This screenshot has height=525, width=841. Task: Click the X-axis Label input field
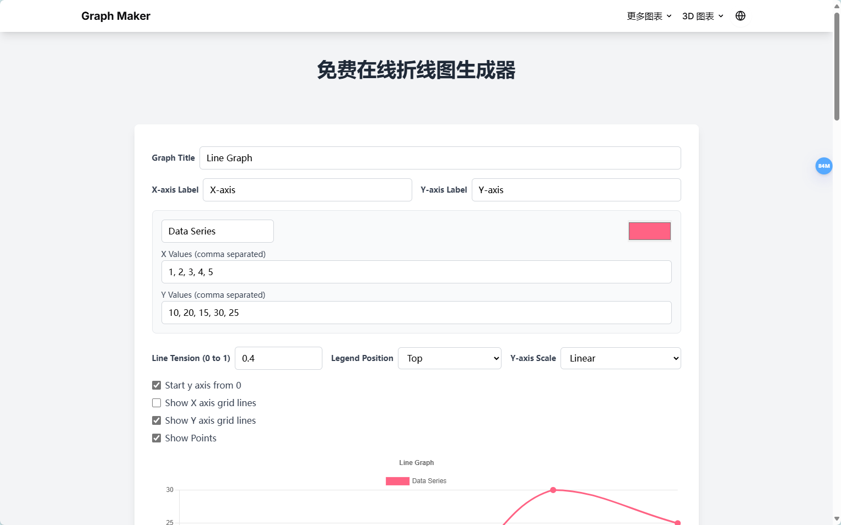[x=307, y=190]
